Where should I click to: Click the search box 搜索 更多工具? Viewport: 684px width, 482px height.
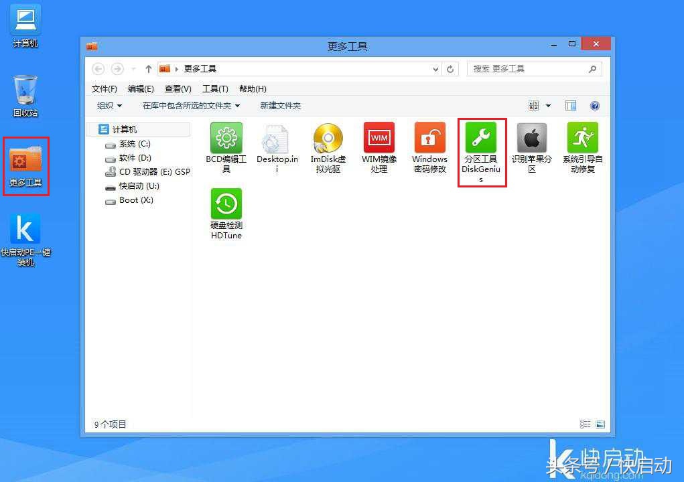pos(529,68)
